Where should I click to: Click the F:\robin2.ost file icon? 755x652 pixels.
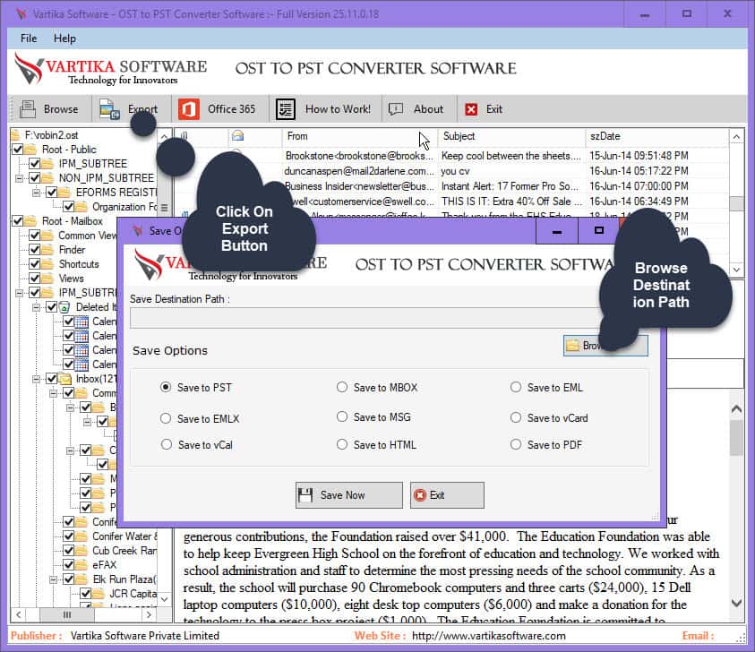click(x=15, y=135)
